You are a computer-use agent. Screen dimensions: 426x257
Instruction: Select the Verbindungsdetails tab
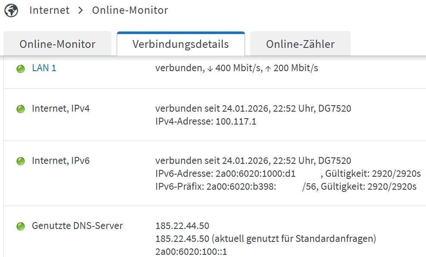180,44
